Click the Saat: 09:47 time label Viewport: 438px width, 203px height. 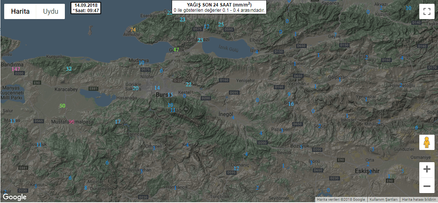(86, 10)
